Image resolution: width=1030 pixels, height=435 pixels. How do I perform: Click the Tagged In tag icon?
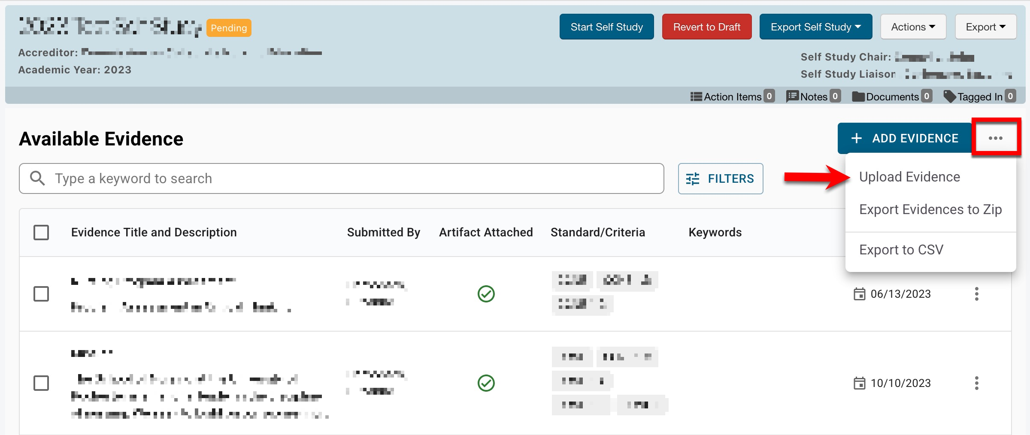tap(949, 97)
